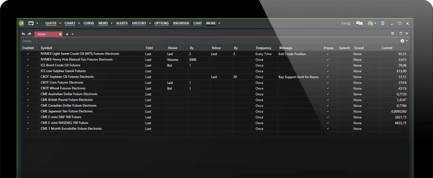Click the undo arrow icon
Viewport: 433px width, 178px height.
click(x=24, y=34)
